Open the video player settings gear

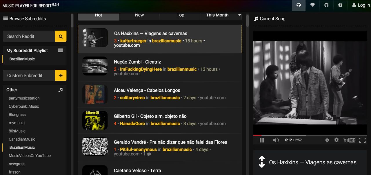337,140
